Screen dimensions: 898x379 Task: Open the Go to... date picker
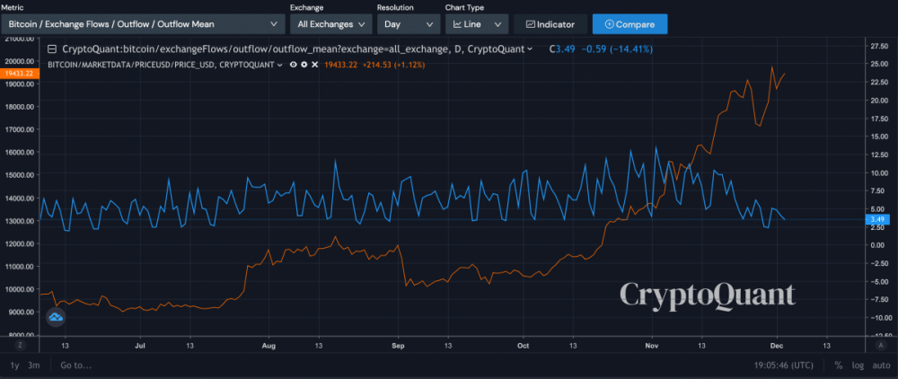76,366
